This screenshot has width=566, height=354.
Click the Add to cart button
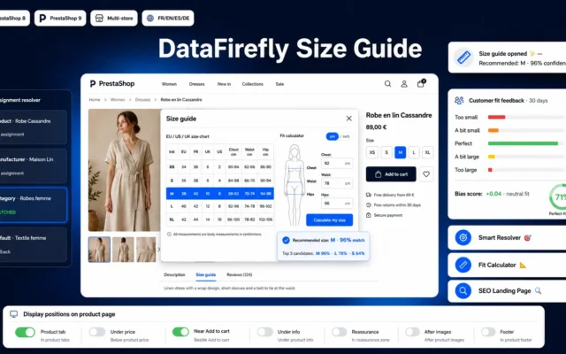391,174
